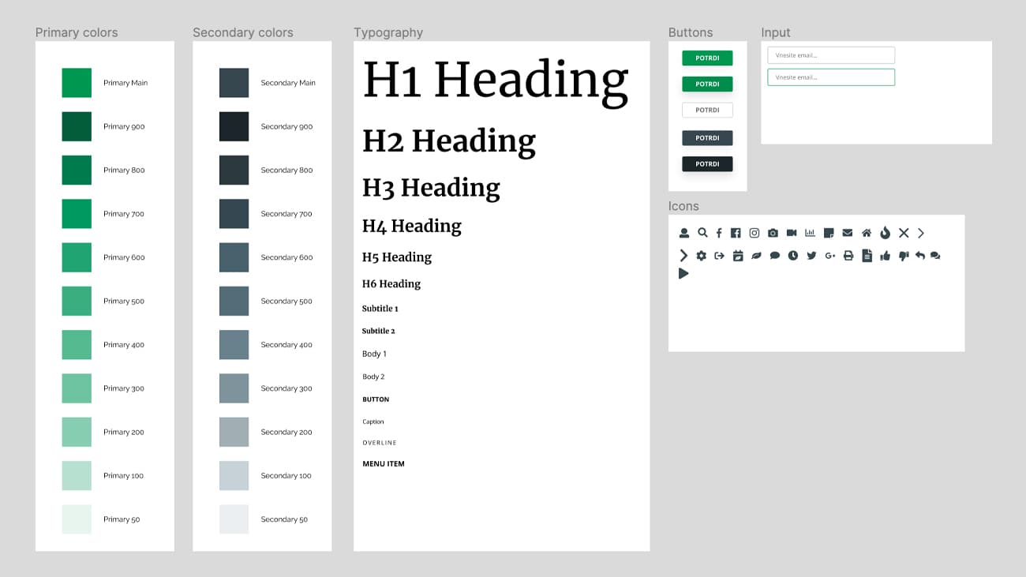The width and height of the screenshot is (1026, 577).
Task: Click the sticky note icon
Action: pyautogui.click(x=829, y=233)
